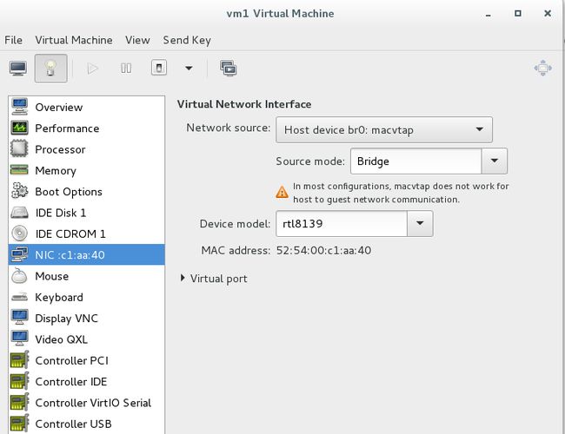This screenshot has width=565, height=434.
Task: Click the Shut Down power icon
Action: click(159, 68)
